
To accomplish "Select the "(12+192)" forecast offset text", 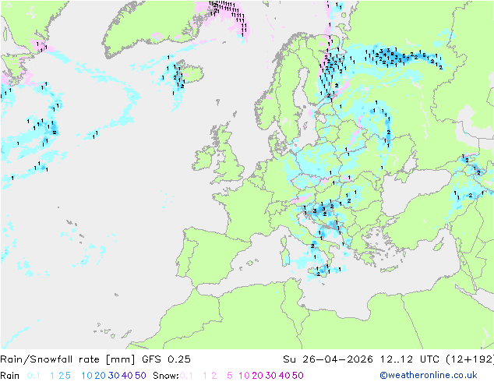I will (470, 359).
